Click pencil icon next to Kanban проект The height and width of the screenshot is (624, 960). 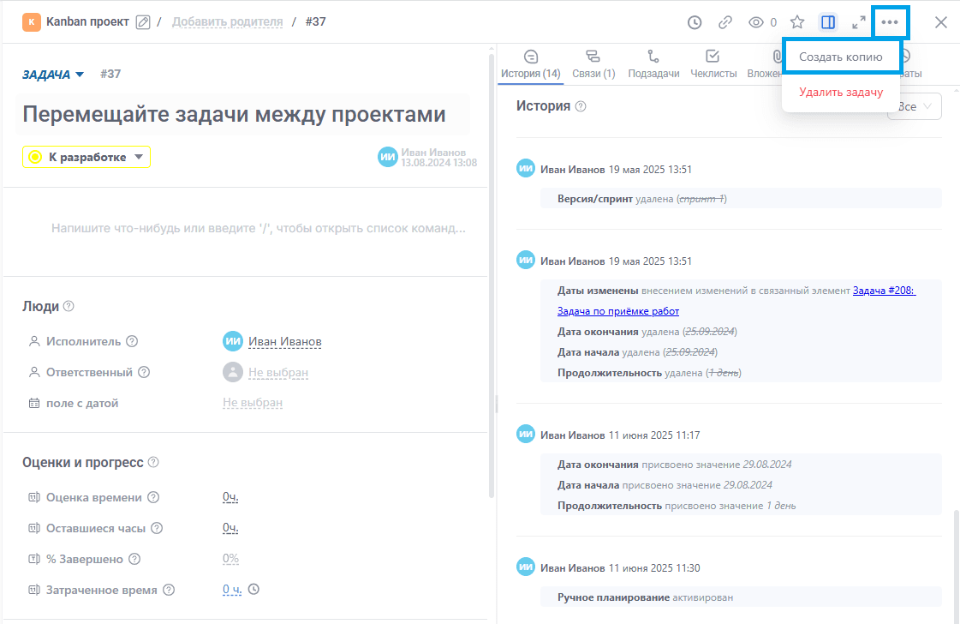(143, 22)
